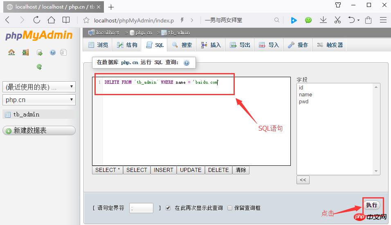Open the php.cn database dropdown

[39, 100]
